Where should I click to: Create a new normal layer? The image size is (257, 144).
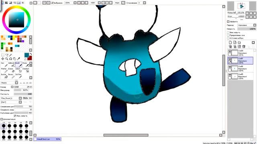click(230, 42)
